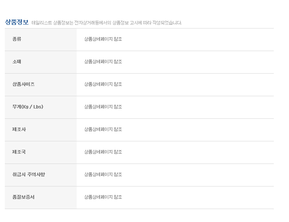
Task: Click the 취급시 주의사항 row's value text
Action: pos(103,175)
